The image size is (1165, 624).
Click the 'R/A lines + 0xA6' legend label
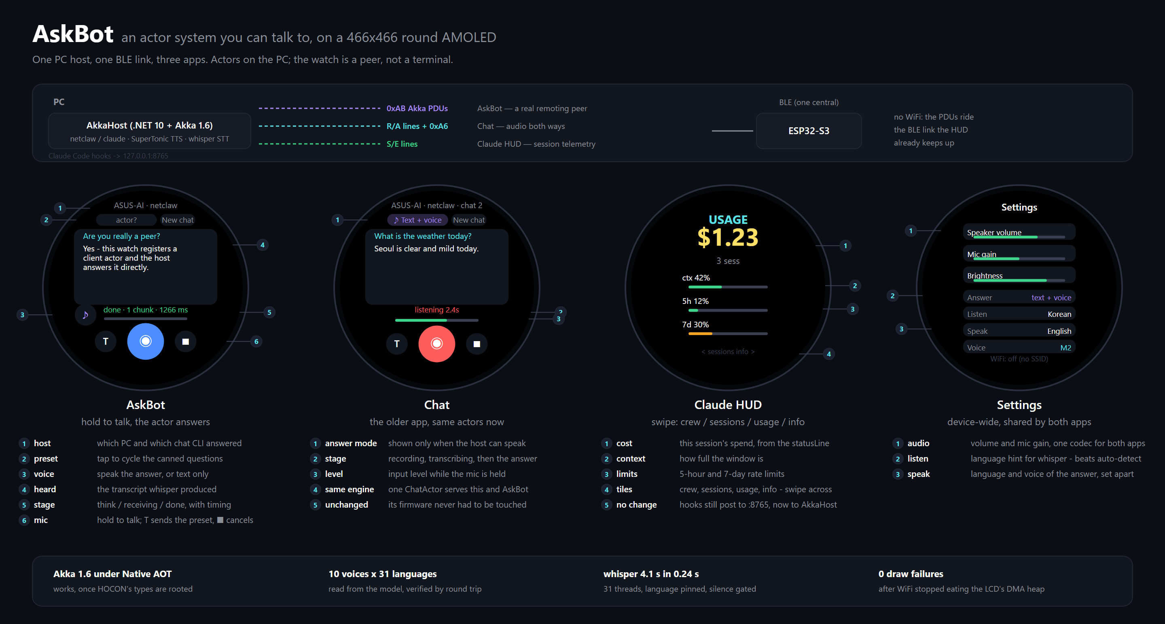pyautogui.click(x=417, y=126)
